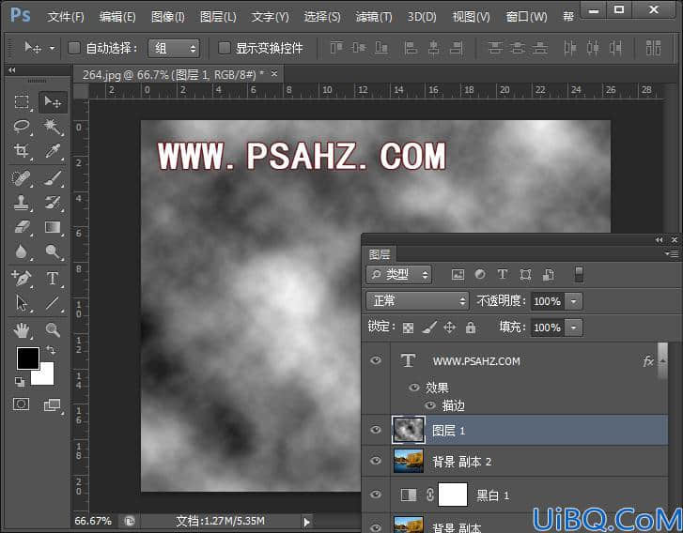Image resolution: width=683 pixels, height=533 pixels.
Task: Select the Eraser tool
Action: pos(22,227)
